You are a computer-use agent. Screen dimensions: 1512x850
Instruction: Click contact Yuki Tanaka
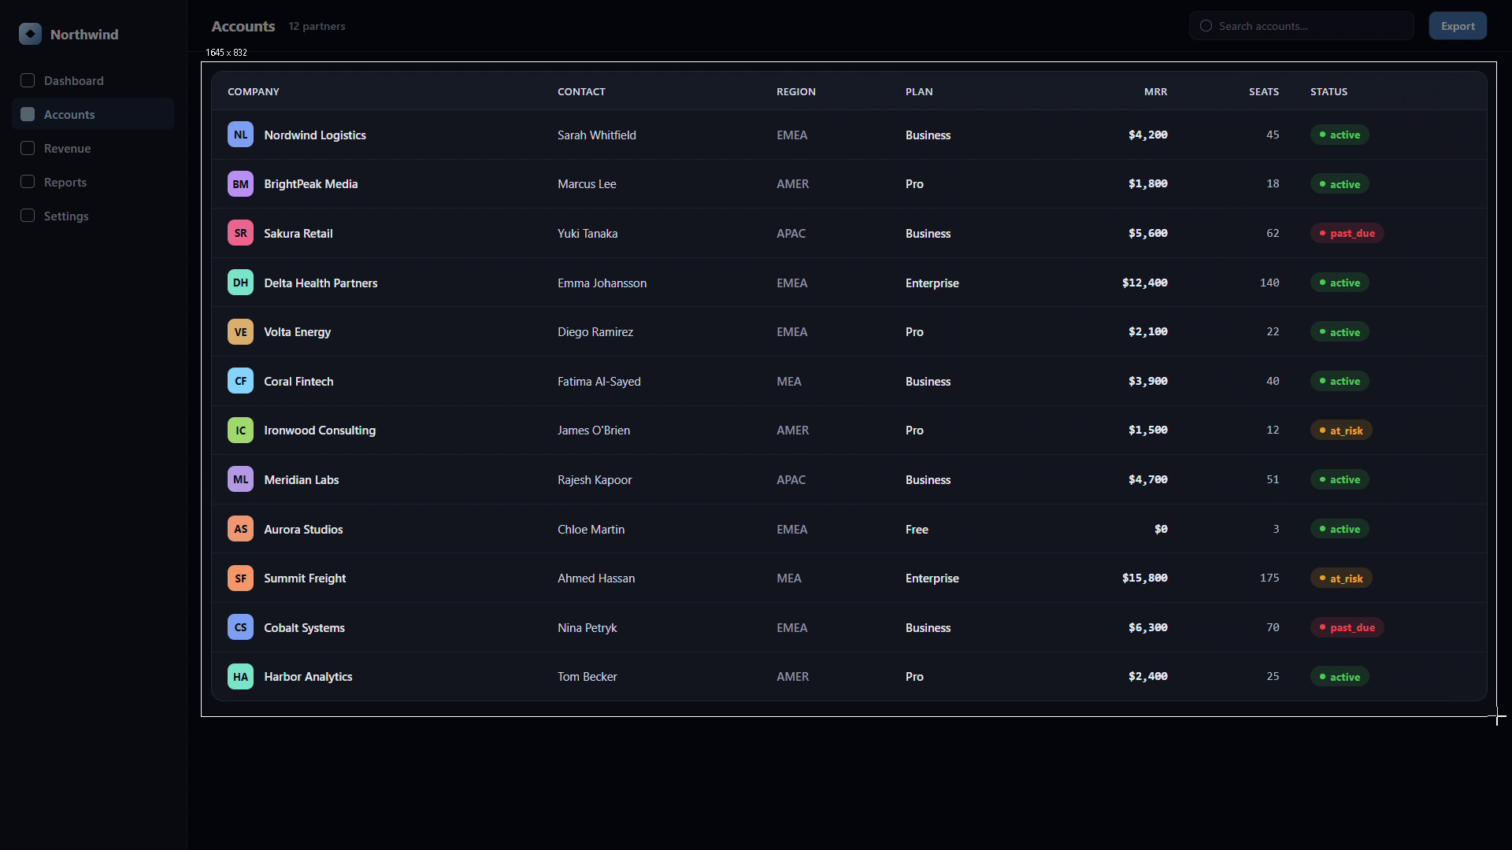click(587, 234)
